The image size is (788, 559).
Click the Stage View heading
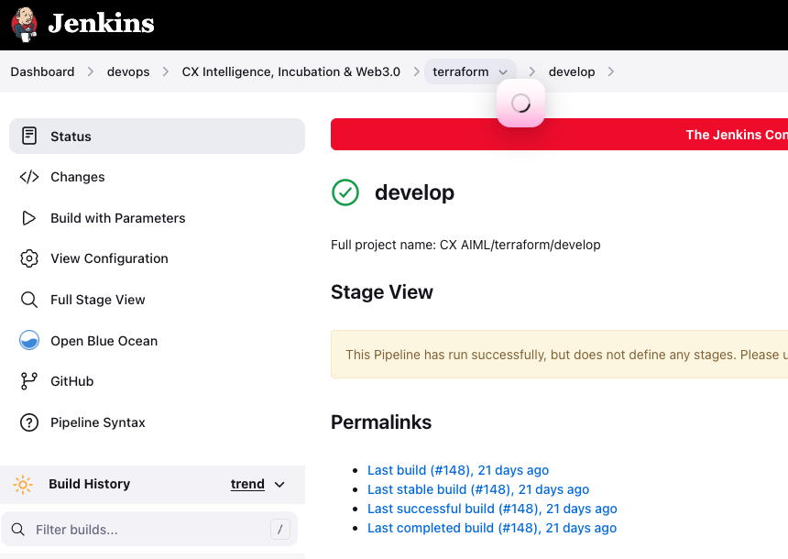382,292
